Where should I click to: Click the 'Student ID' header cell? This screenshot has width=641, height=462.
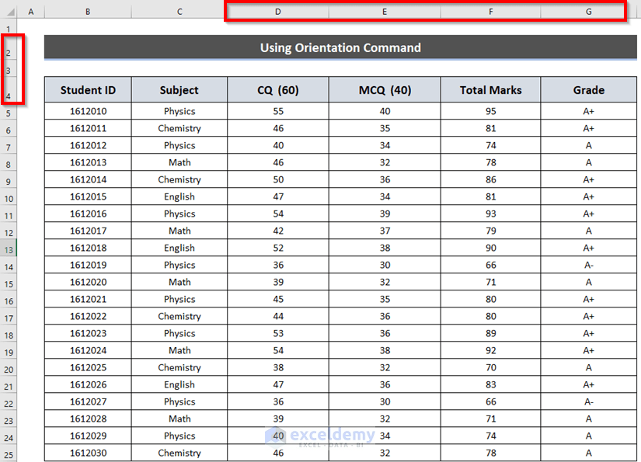click(x=88, y=90)
